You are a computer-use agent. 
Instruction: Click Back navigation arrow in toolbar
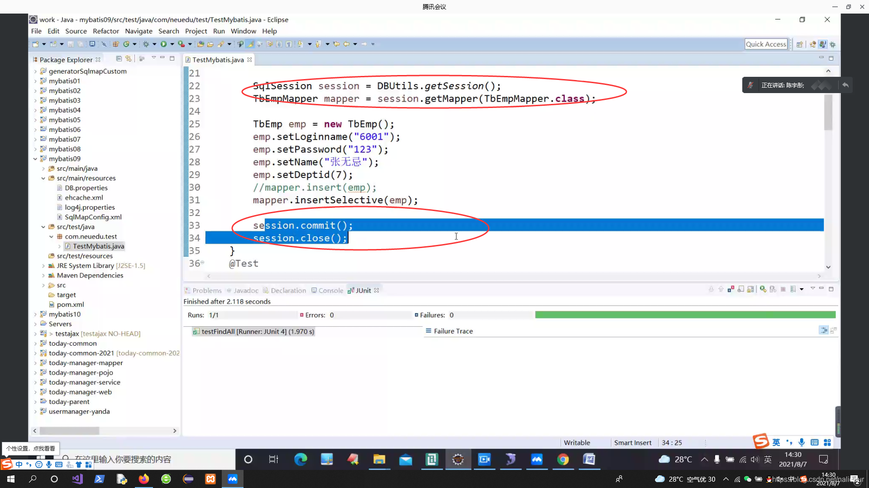click(346, 44)
